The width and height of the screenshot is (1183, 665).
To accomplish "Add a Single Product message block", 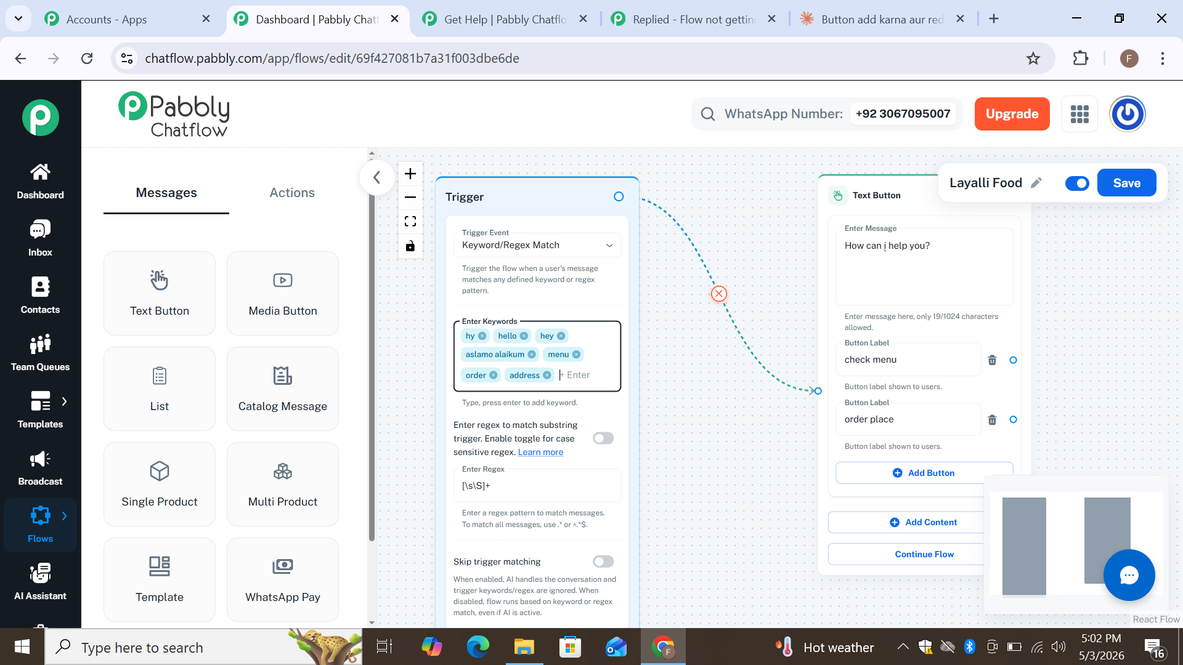I will 160,484.
